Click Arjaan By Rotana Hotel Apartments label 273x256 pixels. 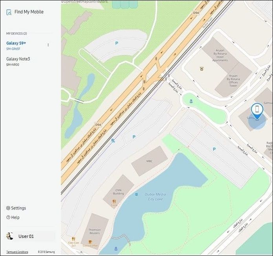(220, 55)
